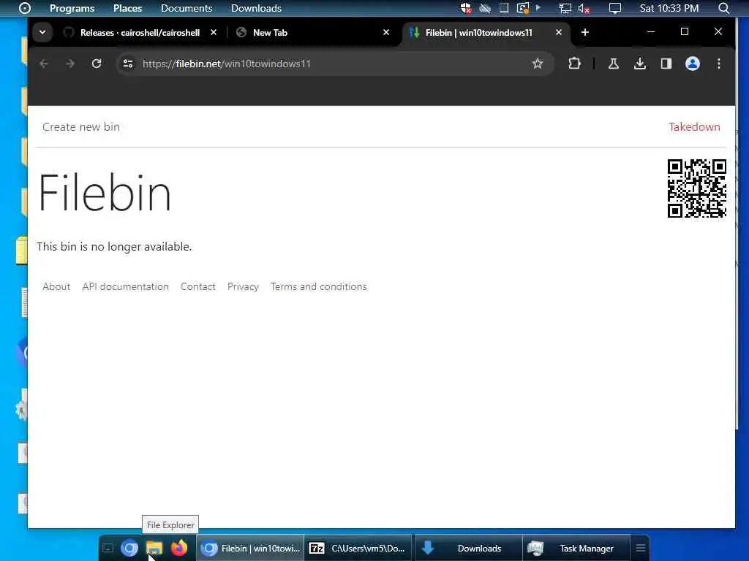Viewport: 749px width, 561px height.
Task: Open the Cairo menu circle icon
Action: (24, 8)
